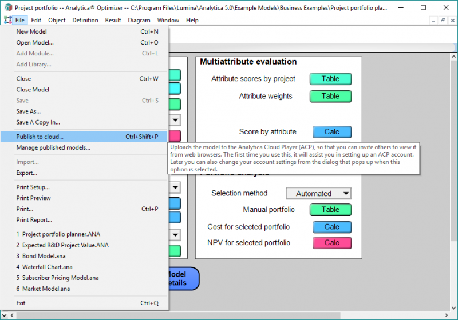Open recent file Project portfolio planner.ANA
The width and height of the screenshot is (458, 320).
[x=84, y=234]
